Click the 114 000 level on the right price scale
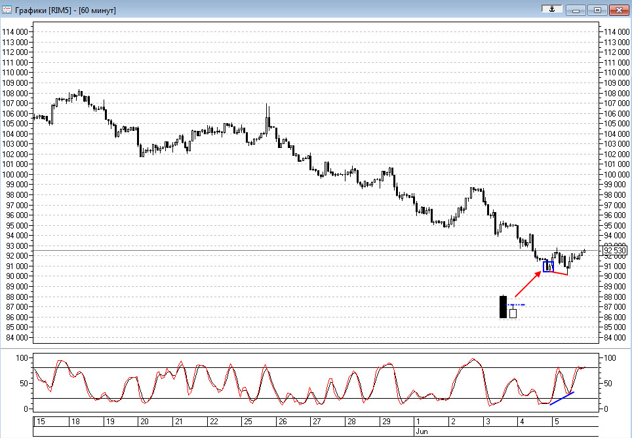The width and height of the screenshot is (632, 438). 615,32
